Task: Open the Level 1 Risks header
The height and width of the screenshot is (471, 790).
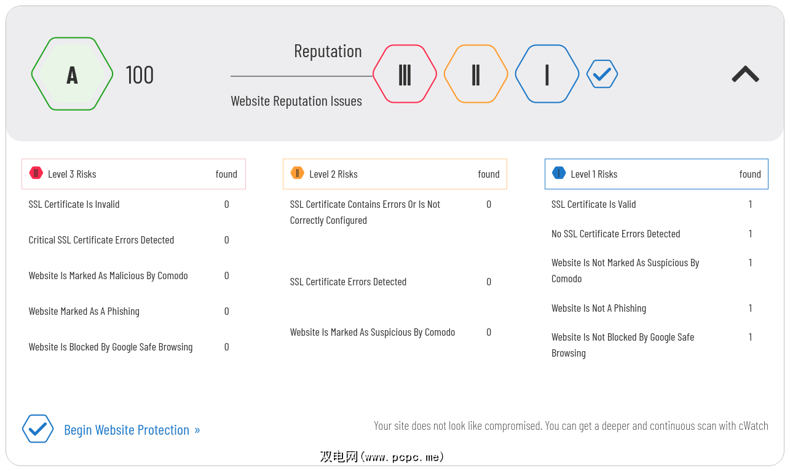Action: click(656, 174)
